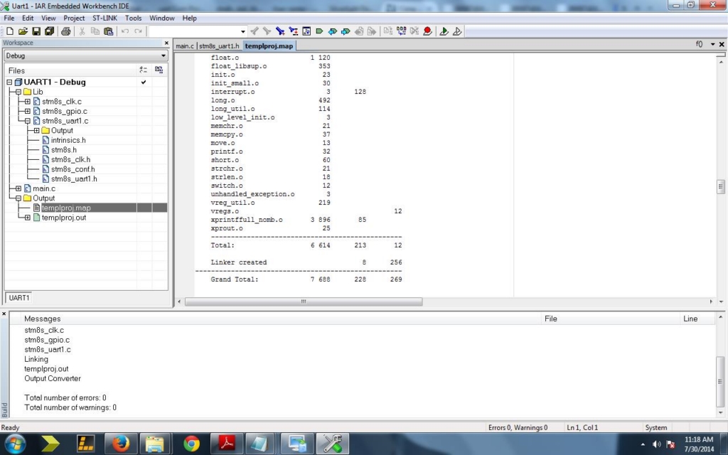Click the Make build toolbar icon
The width and height of the screenshot is (728, 455).
pos(401,31)
